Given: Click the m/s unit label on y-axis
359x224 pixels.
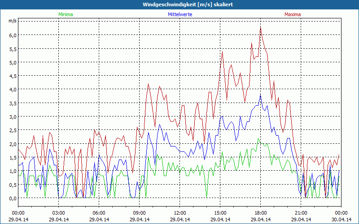Looking at the screenshot, I should tap(12, 21).
